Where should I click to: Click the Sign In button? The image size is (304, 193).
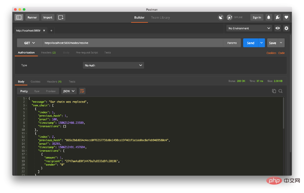point(257,17)
